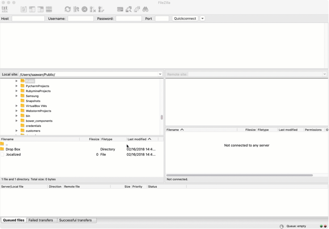
Task: Click the Port input field
Action: tap(162, 19)
